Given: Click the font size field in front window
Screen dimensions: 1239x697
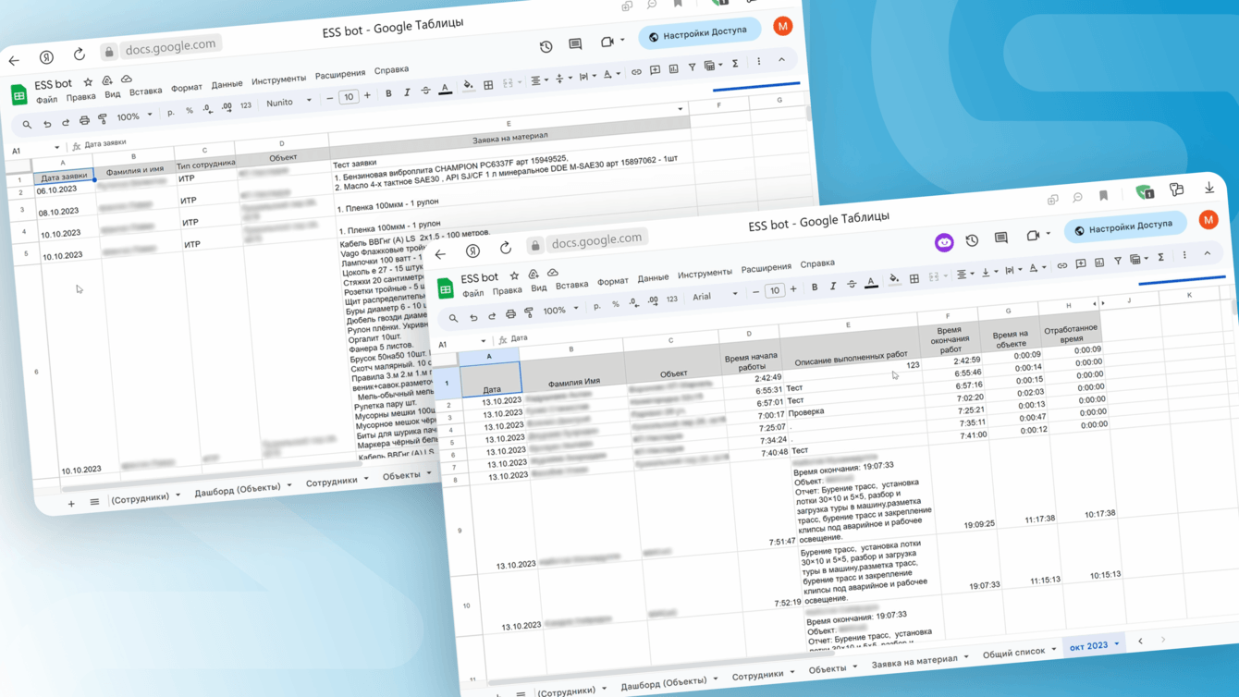Looking at the screenshot, I should click(775, 290).
